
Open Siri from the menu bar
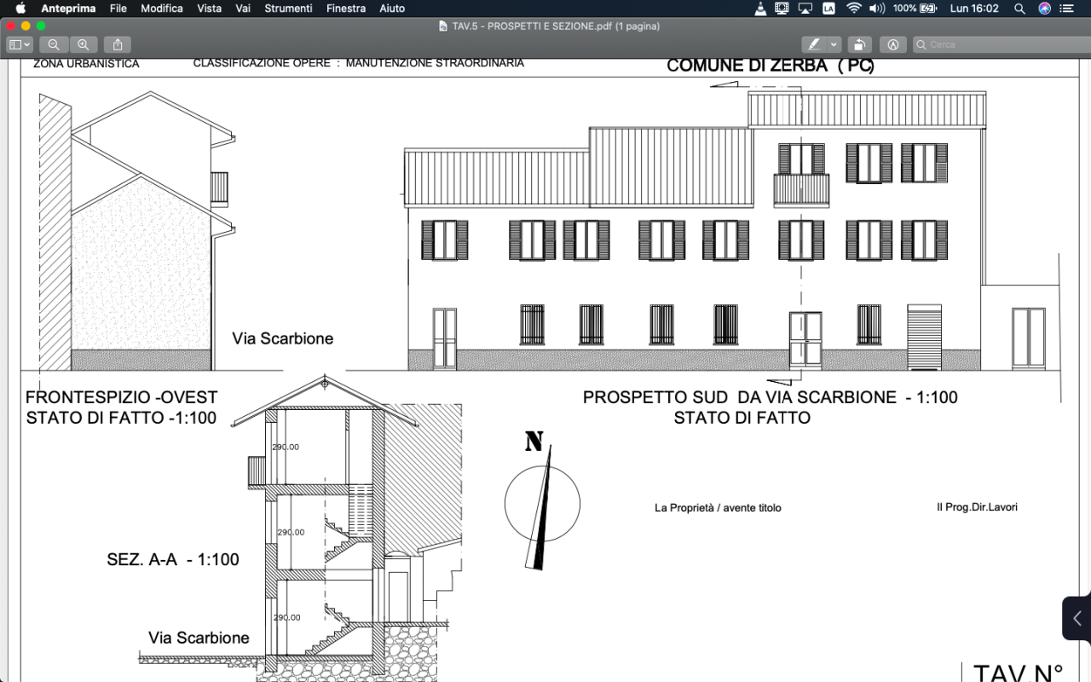coord(1045,9)
